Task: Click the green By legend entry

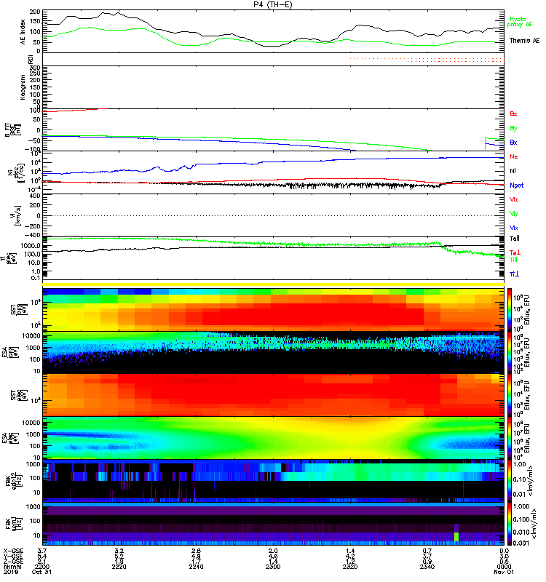Action: click(x=513, y=129)
